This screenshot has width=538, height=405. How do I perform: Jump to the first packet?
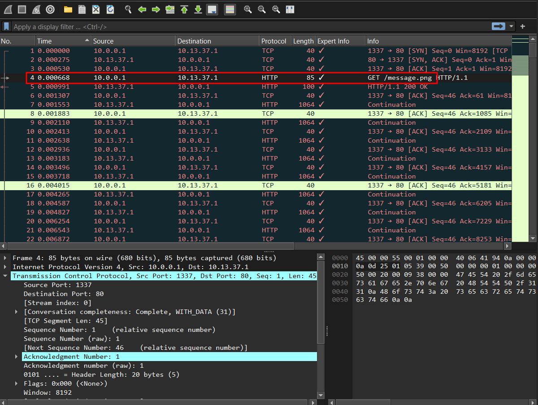[184, 9]
